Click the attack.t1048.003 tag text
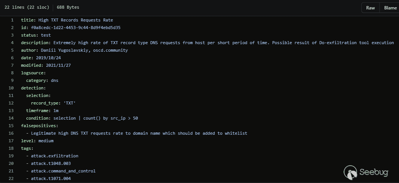Image resolution: width=399 pixels, height=183 pixels. pos(51,163)
